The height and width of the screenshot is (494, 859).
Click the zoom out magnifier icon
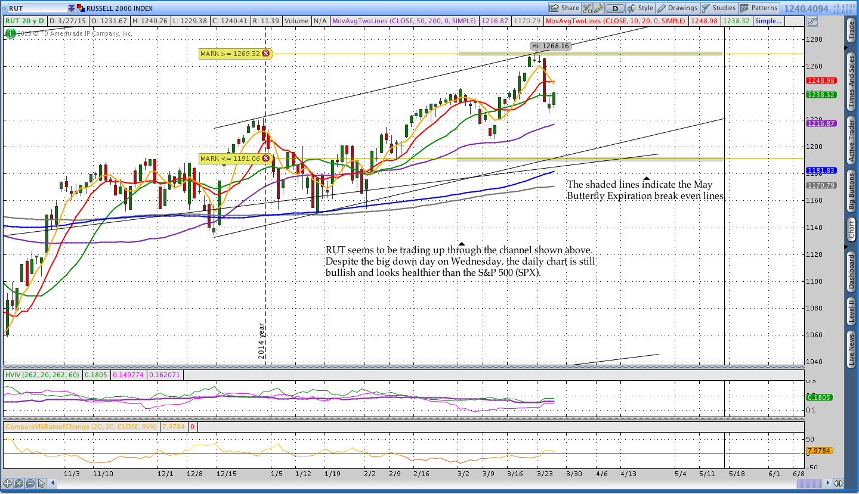(30, 483)
